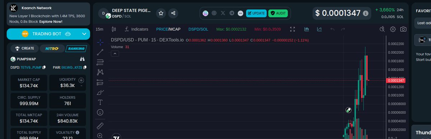Open the Solana chain icon link
The image size is (431, 139).
click(x=205, y=13)
